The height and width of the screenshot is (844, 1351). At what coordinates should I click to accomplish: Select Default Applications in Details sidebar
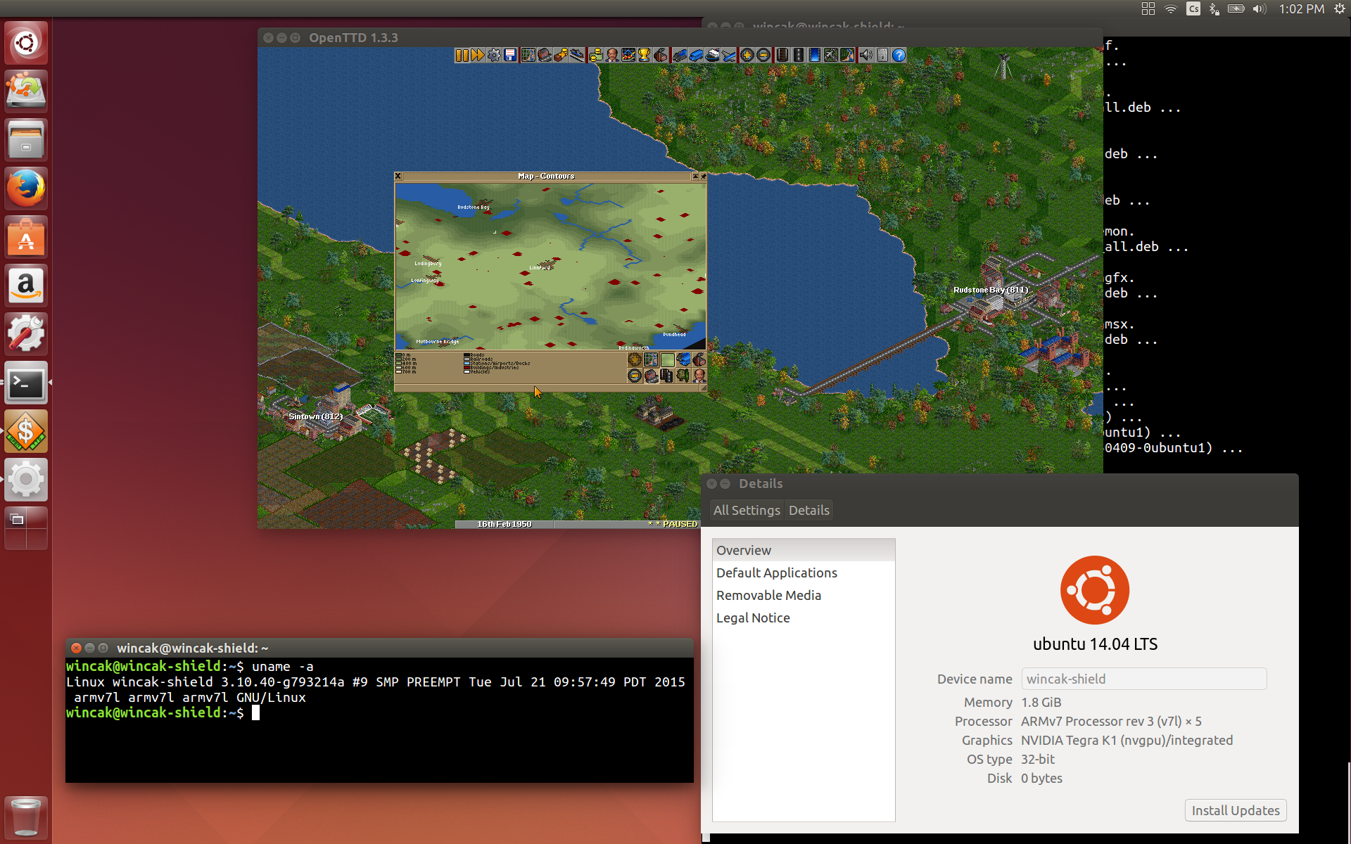tap(776, 573)
